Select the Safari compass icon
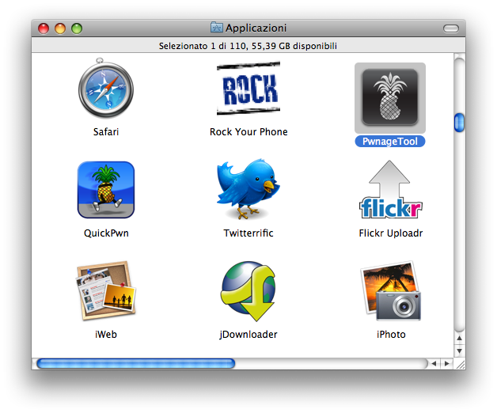The image size is (497, 413). (x=106, y=88)
